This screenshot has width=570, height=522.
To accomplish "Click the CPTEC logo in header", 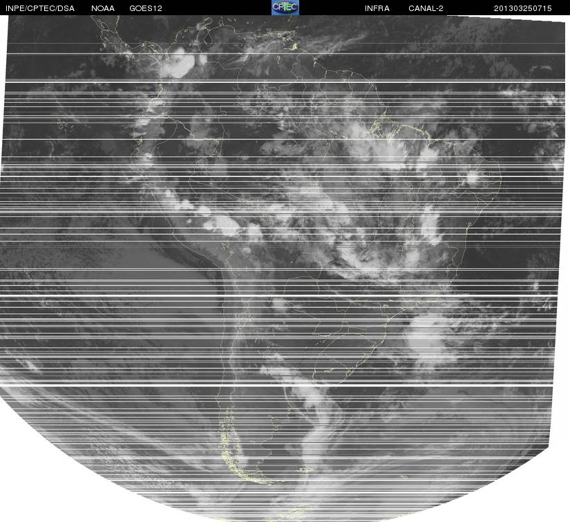I will click(x=285, y=8).
